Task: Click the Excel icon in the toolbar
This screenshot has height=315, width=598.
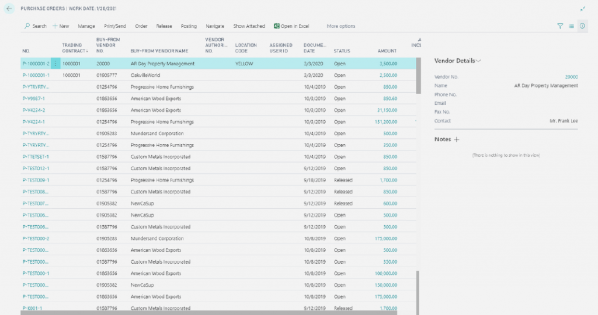Action: pyautogui.click(x=276, y=26)
